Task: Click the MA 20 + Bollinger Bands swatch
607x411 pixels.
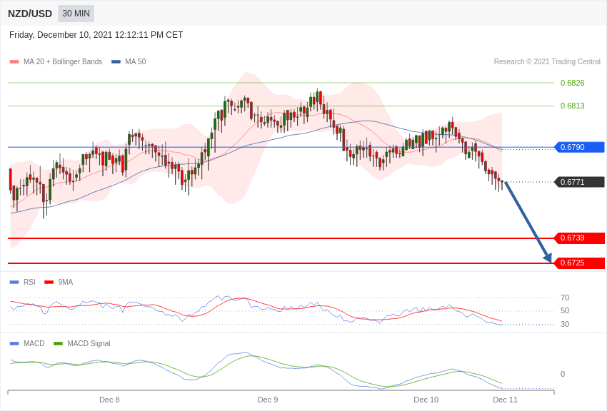Action: tap(14, 62)
